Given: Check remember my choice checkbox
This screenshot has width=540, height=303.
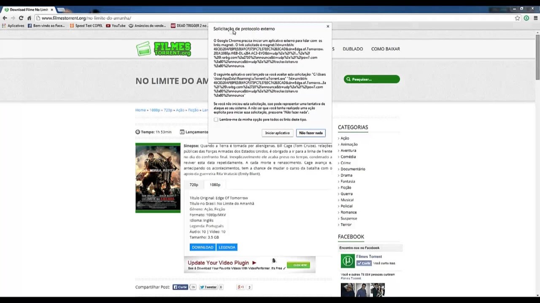Looking at the screenshot, I should pos(216,120).
